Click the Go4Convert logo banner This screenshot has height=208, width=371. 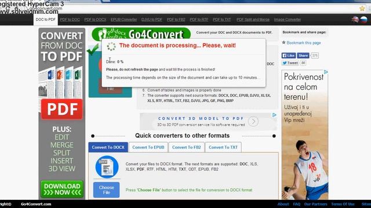coord(141,35)
